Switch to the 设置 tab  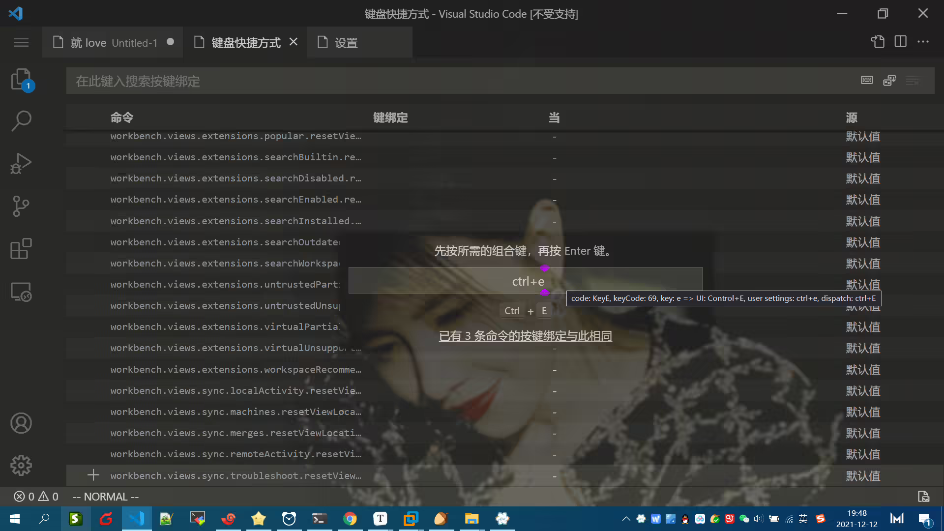(x=359, y=43)
